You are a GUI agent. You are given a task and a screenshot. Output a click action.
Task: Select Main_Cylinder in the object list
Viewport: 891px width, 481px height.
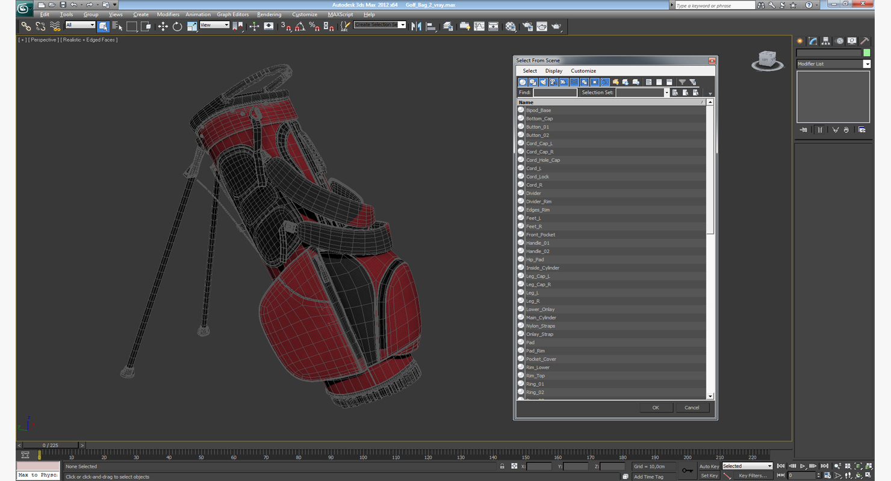(541, 317)
